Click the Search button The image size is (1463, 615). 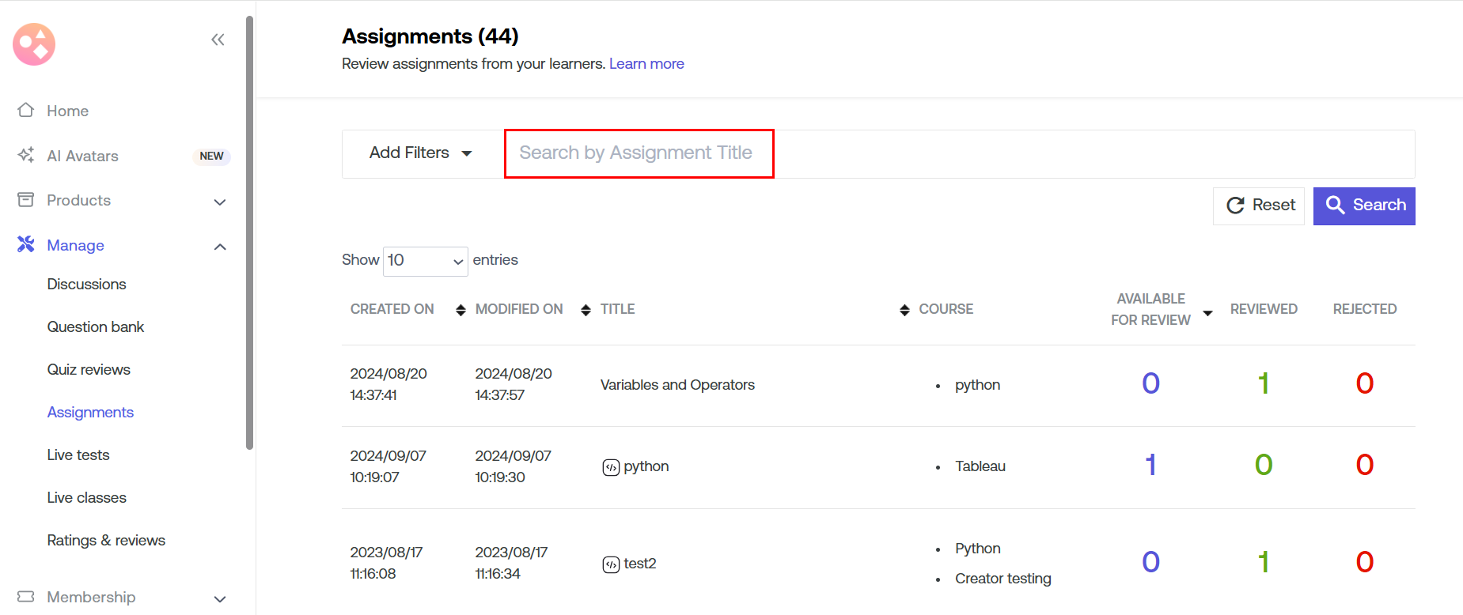[x=1364, y=206]
